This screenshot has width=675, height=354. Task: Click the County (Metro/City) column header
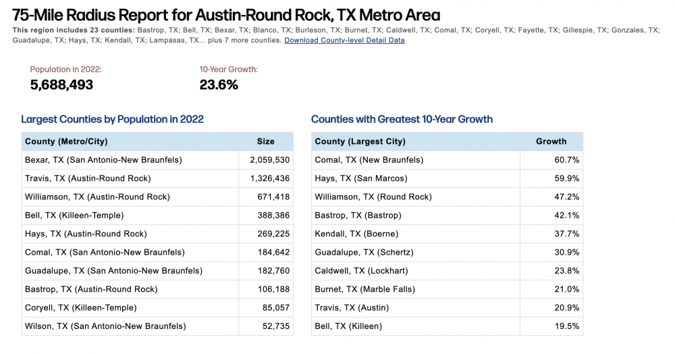pyautogui.click(x=66, y=141)
